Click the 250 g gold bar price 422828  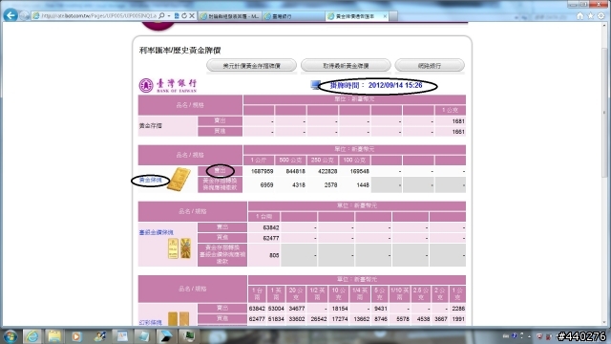click(x=327, y=171)
